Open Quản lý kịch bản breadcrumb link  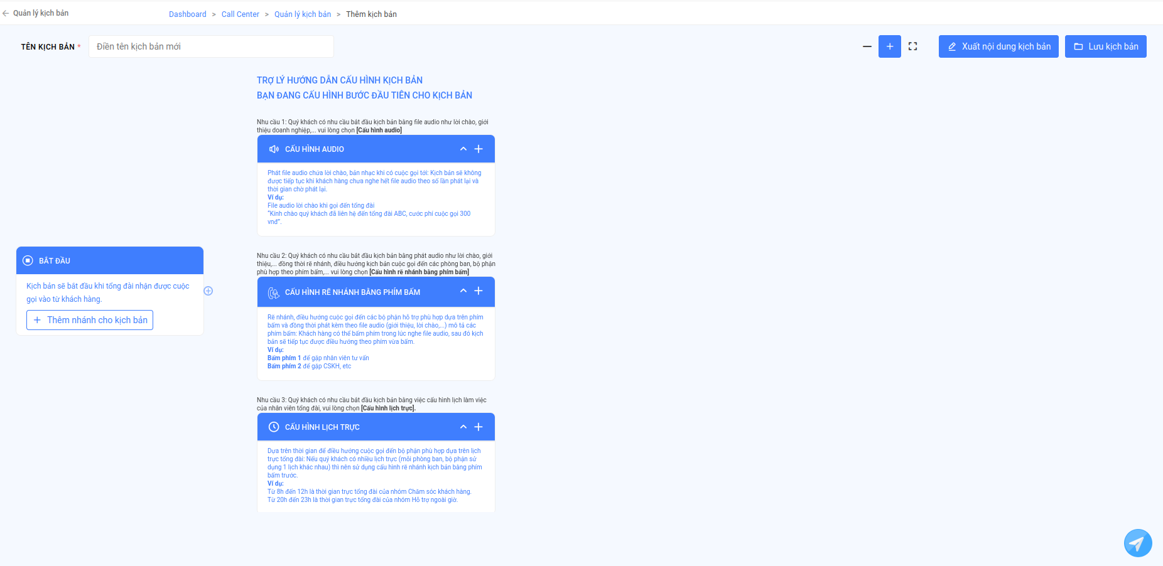click(x=303, y=14)
